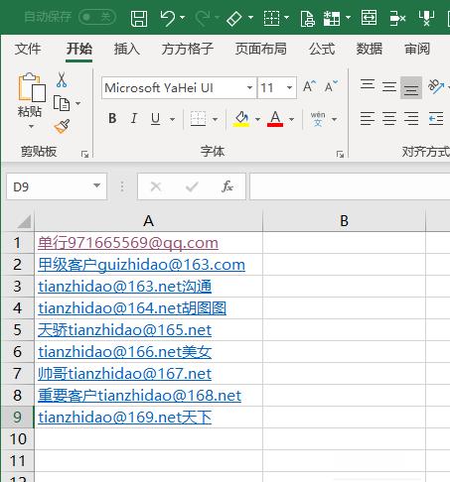Select the Cut scissors icon
Screen dimensions: 450x482
tap(62, 79)
